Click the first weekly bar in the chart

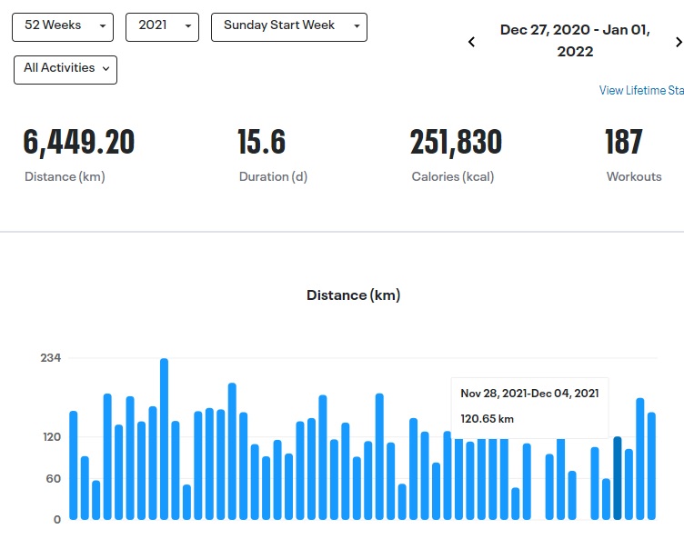[74, 465]
